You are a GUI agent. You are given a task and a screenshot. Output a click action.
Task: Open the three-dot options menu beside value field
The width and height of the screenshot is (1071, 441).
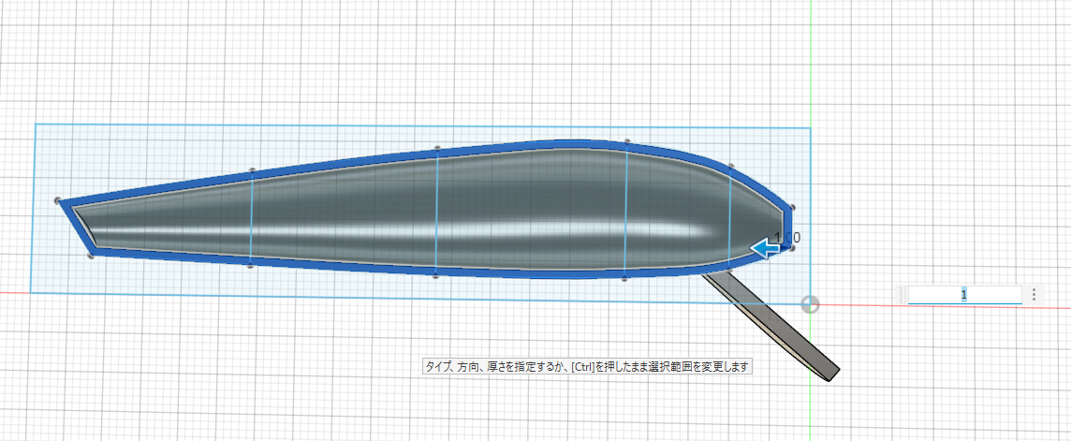(1034, 294)
